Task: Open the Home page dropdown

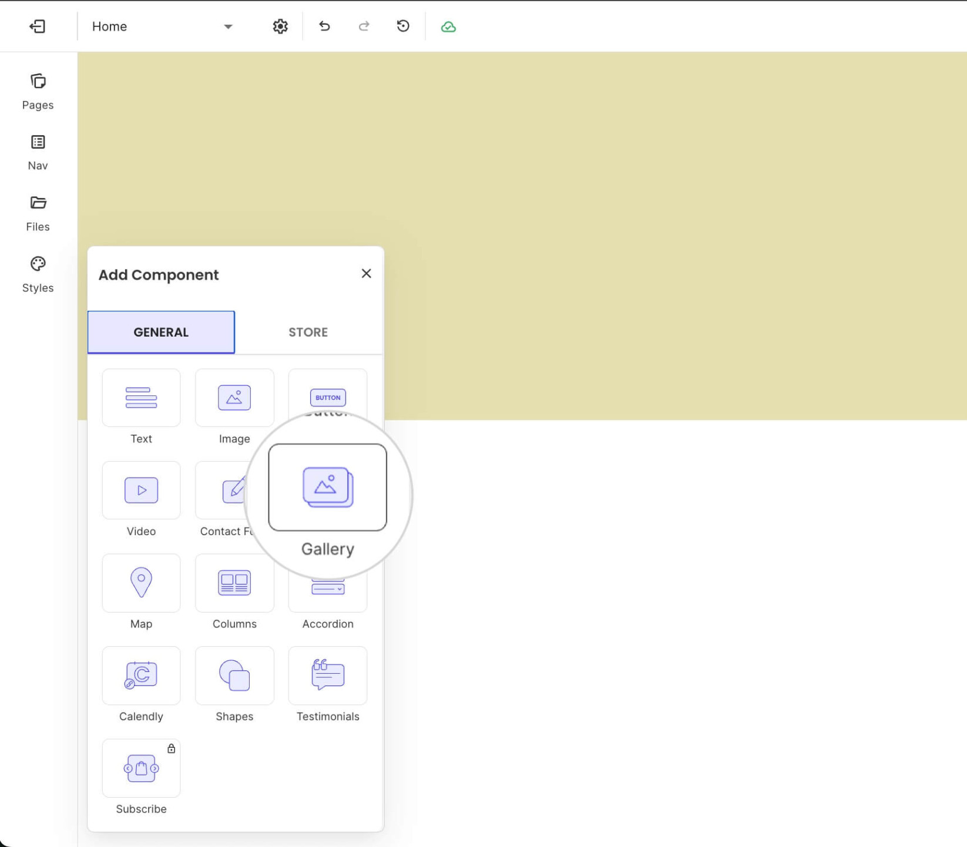Action: point(162,26)
